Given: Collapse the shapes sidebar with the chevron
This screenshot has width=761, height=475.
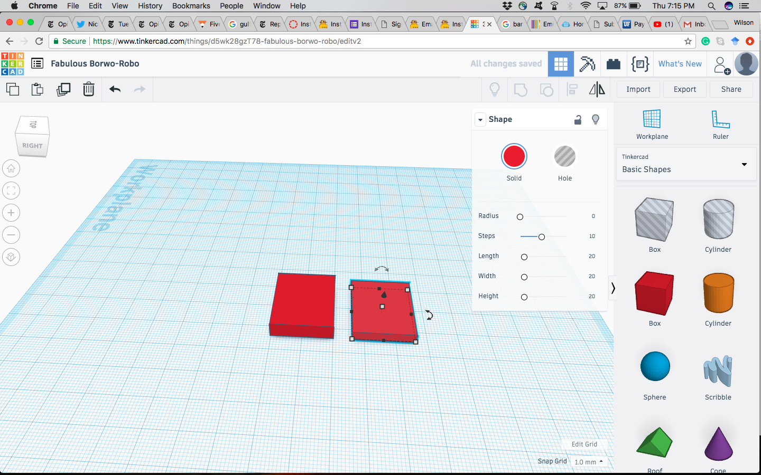Looking at the screenshot, I should (x=613, y=288).
